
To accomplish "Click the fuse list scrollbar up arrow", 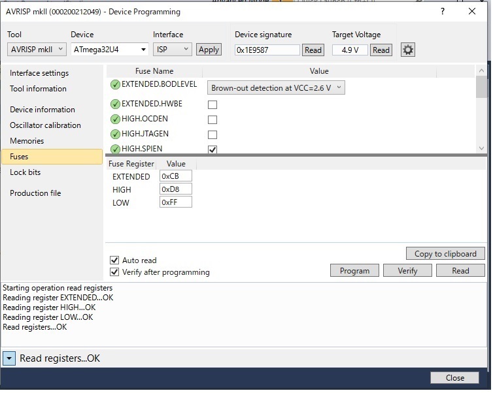I will [x=481, y=71].
